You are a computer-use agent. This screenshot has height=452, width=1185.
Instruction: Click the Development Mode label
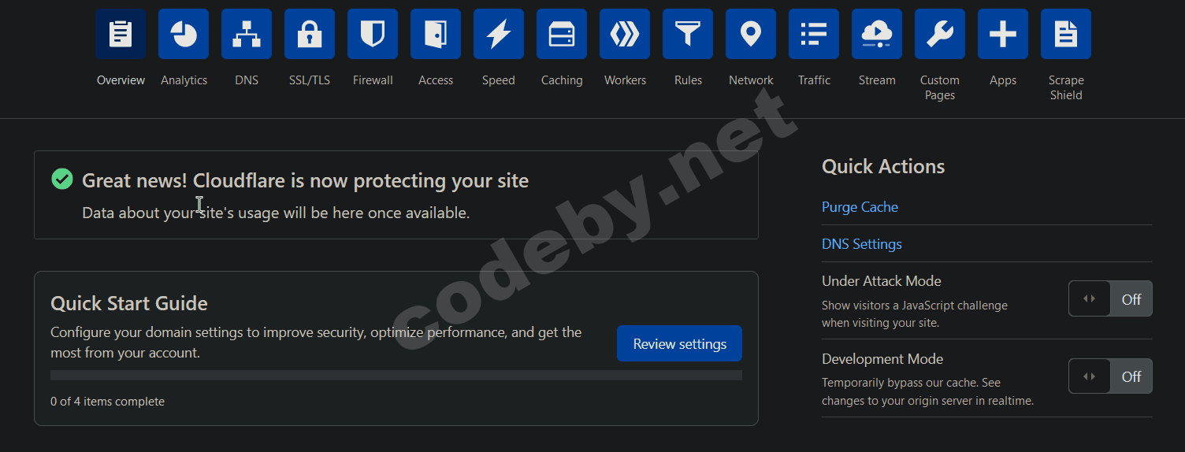(x=882, y=359)
